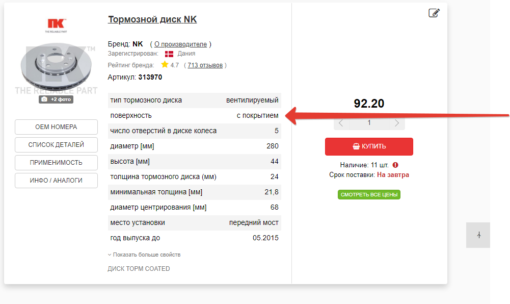Expand 'Показать больше свойств'
510x304 pixels.
pyautogui.click(x=144, y=255)
